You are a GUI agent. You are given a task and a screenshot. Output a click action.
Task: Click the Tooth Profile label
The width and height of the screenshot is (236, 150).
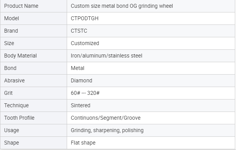click(19, 118)
